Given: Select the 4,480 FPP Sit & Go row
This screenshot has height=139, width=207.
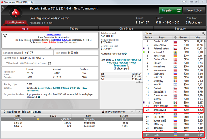Looking at the screenshot, I should [72, 119].
